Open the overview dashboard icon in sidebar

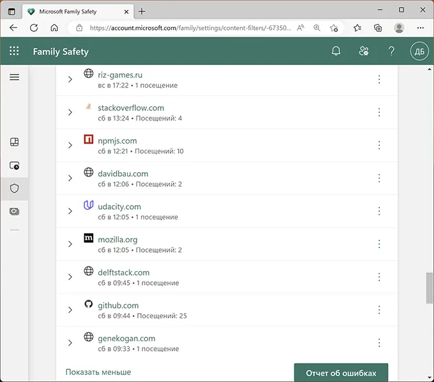point(15,142)
